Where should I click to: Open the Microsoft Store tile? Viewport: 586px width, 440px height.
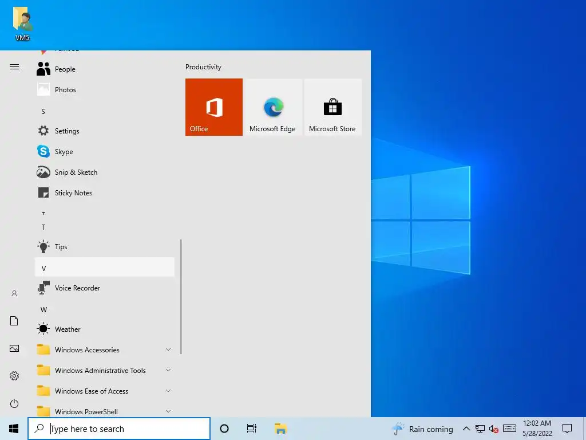pyautogui.click(x=333, y=107)
